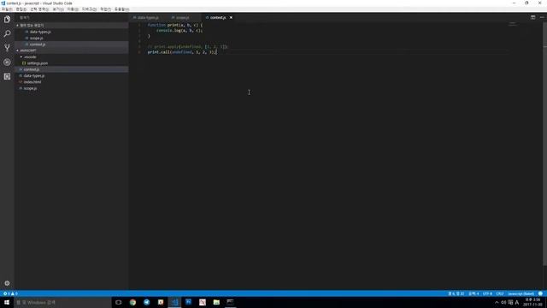547x308 pixels.
Task: Open the Telegram taskbar icon
Action: [146, 302]
